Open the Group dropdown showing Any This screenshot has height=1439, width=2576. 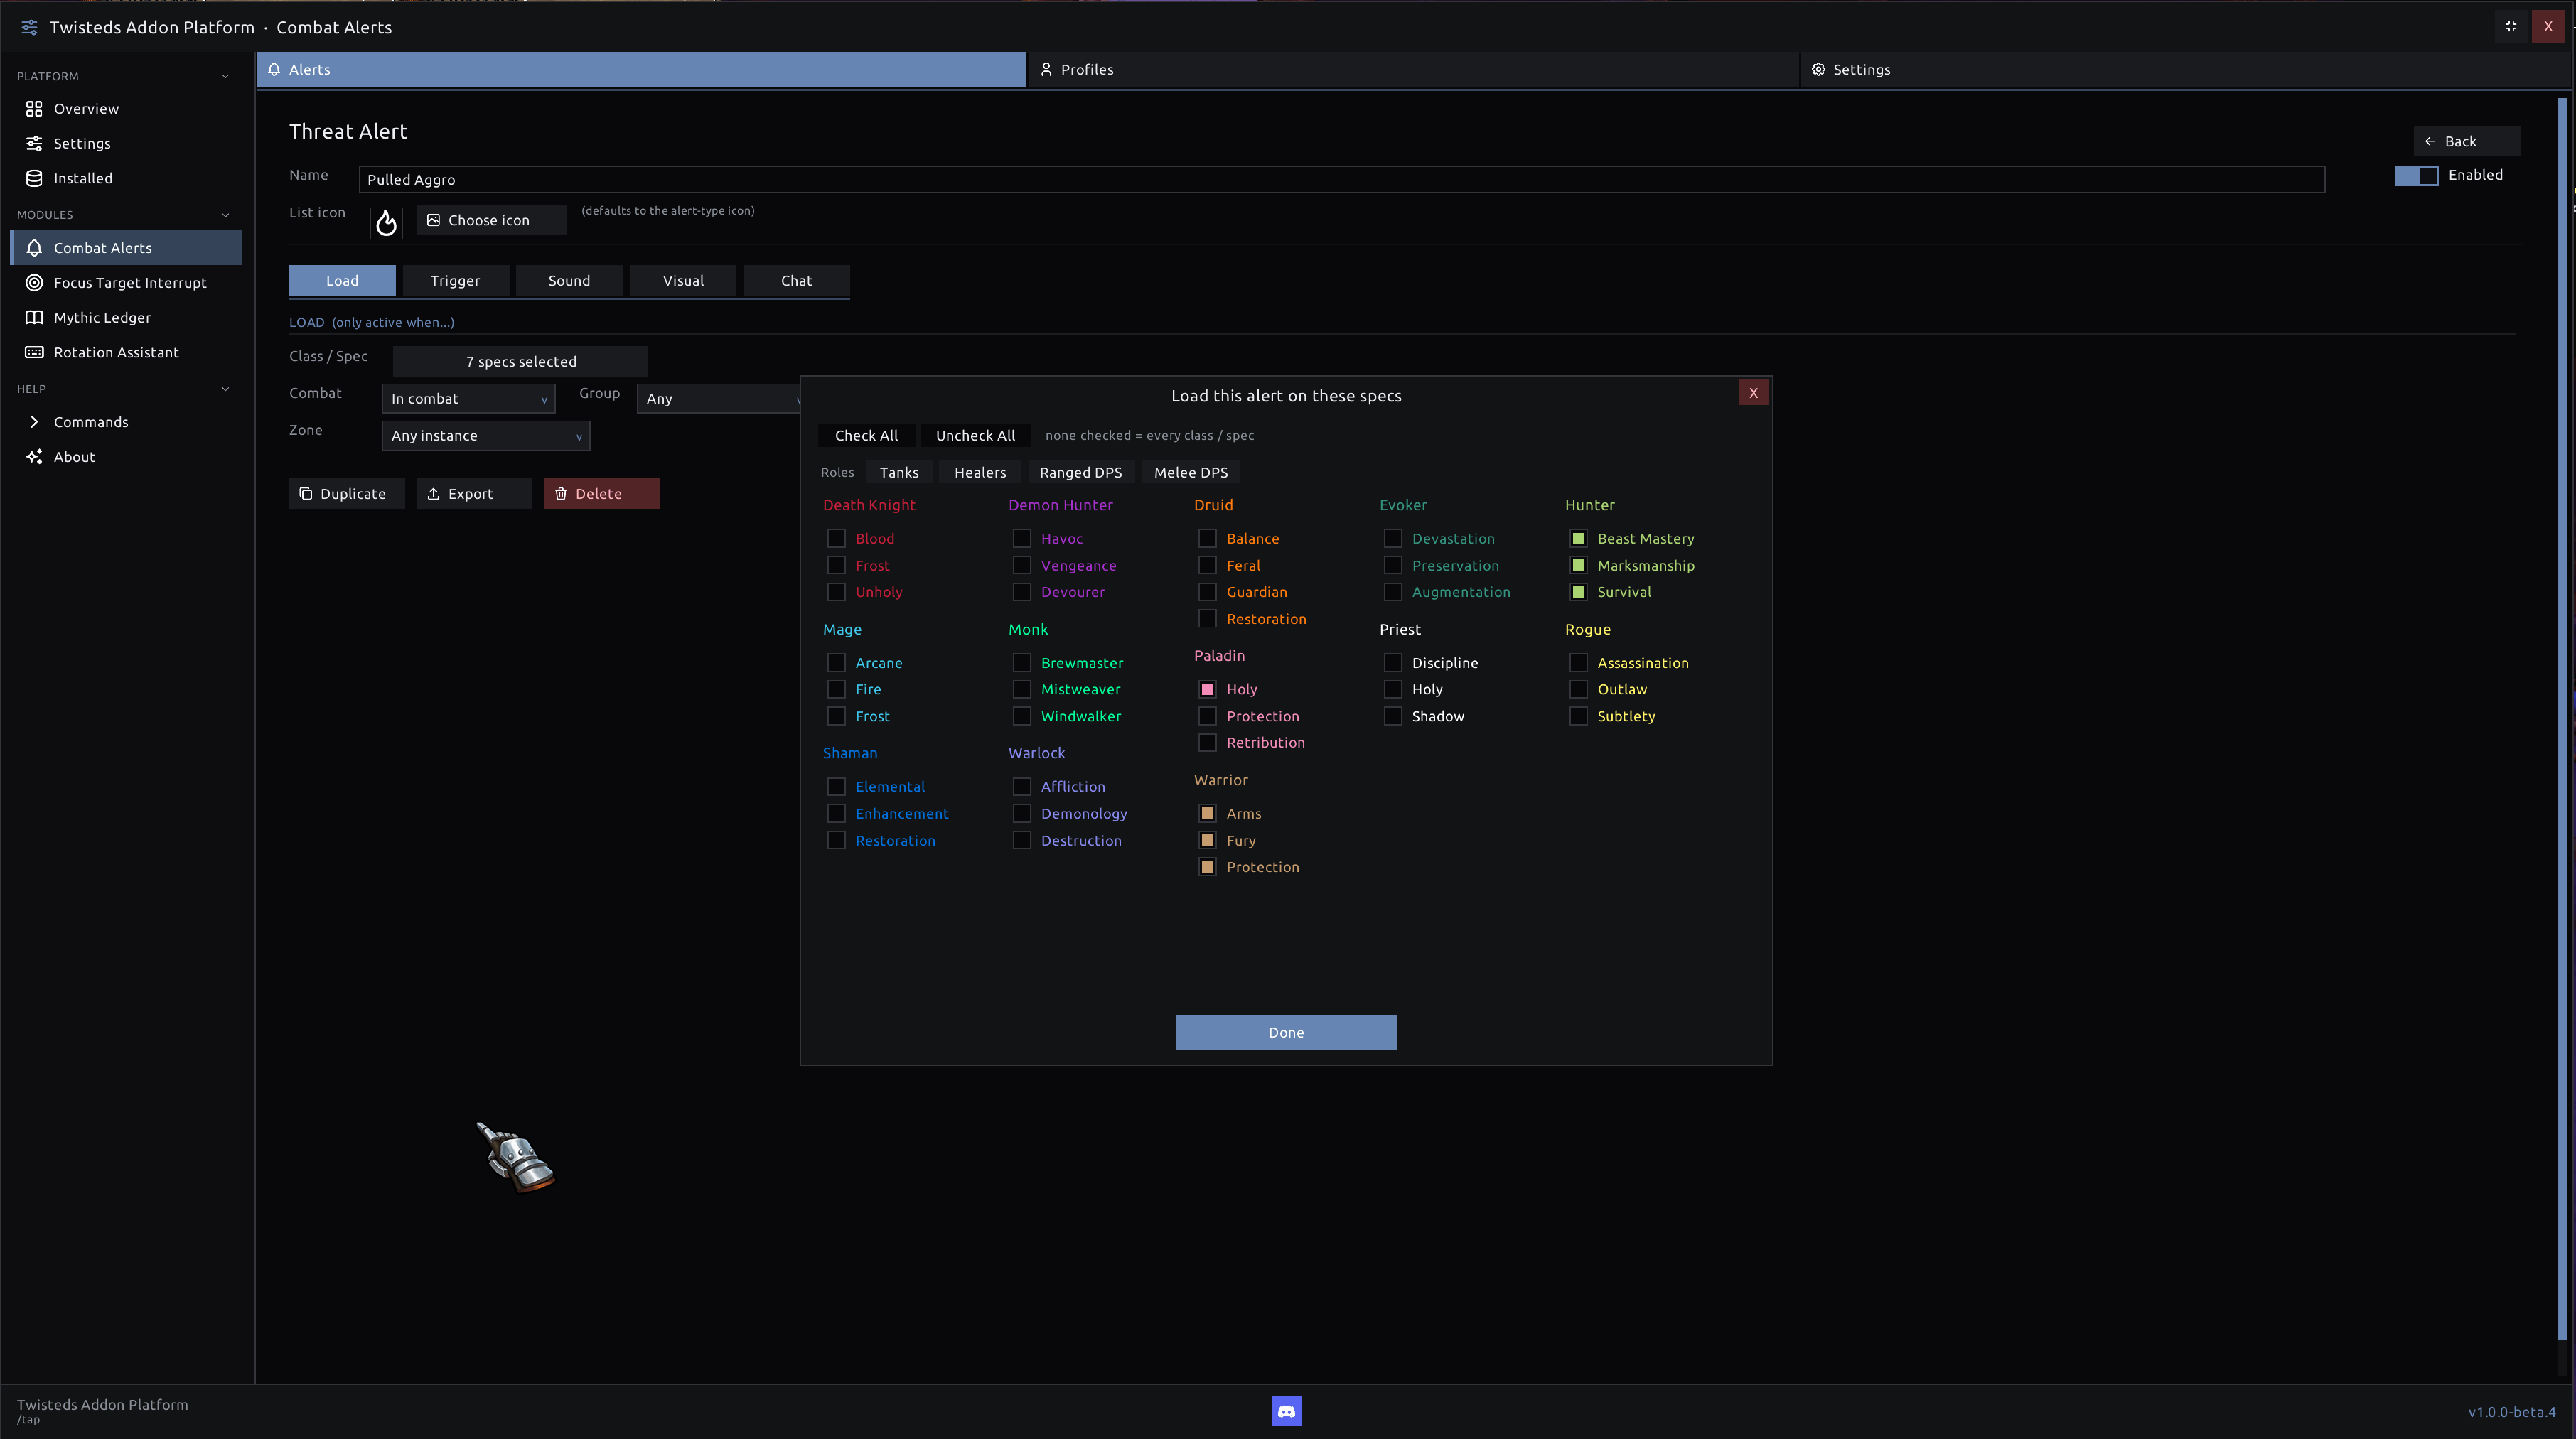718,398
